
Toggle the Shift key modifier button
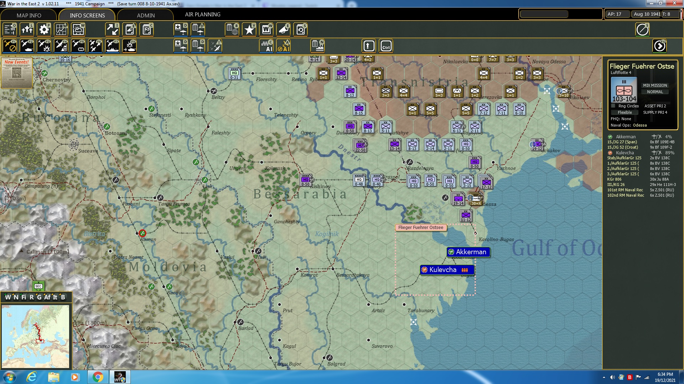point(369,46)
